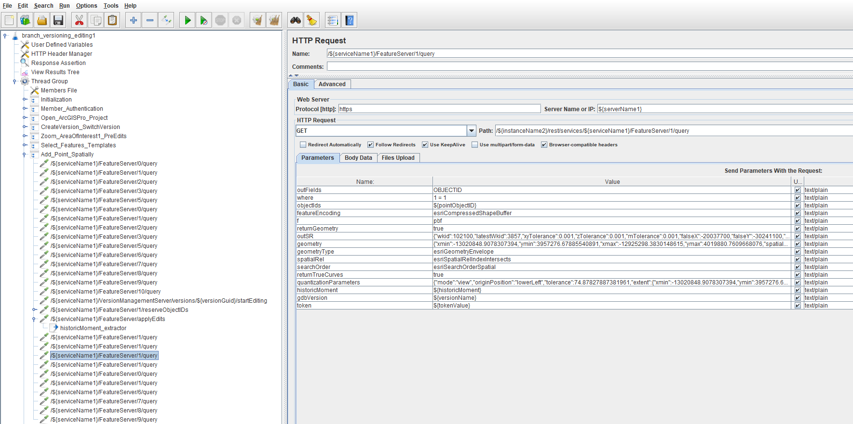
Task: Open the Files Upload tab
Action: 398,158
